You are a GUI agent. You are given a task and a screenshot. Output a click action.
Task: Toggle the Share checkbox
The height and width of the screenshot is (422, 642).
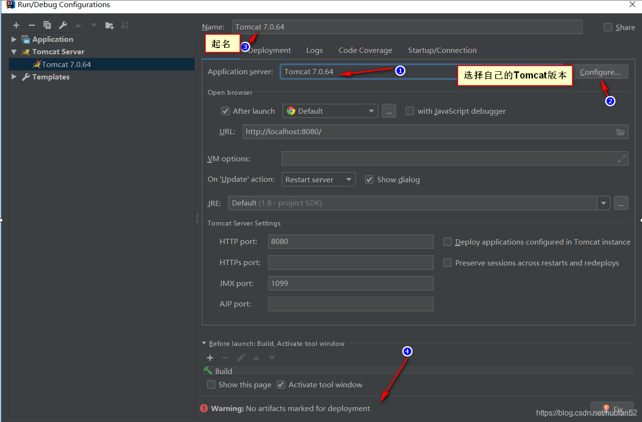(x=608, y=27)
